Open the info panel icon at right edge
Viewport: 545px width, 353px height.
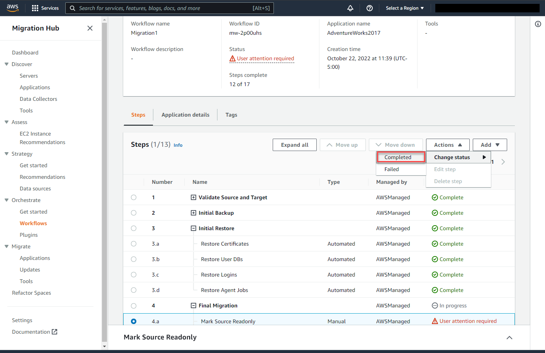tap(538, 24)
